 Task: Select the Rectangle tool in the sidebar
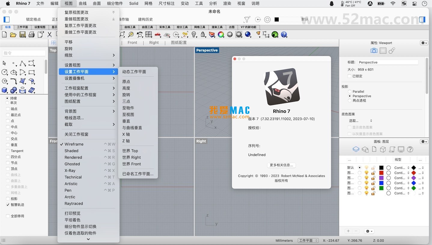[x=31, y=72]
